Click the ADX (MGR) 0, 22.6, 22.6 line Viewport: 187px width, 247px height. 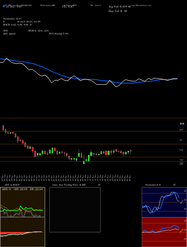pos(26,31)
